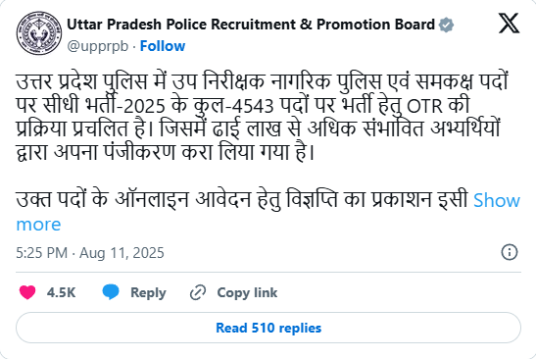Click the word 'more' below the tweet

pos(38,225)
